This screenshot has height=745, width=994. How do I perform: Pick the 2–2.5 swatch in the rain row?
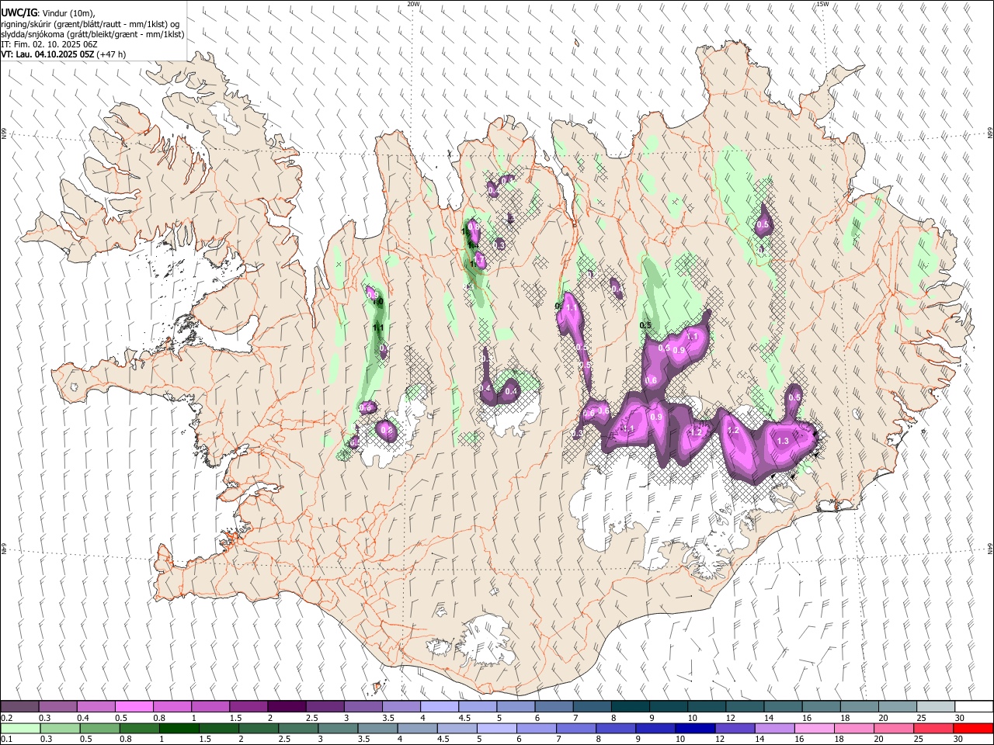click(x=259, y=728)
